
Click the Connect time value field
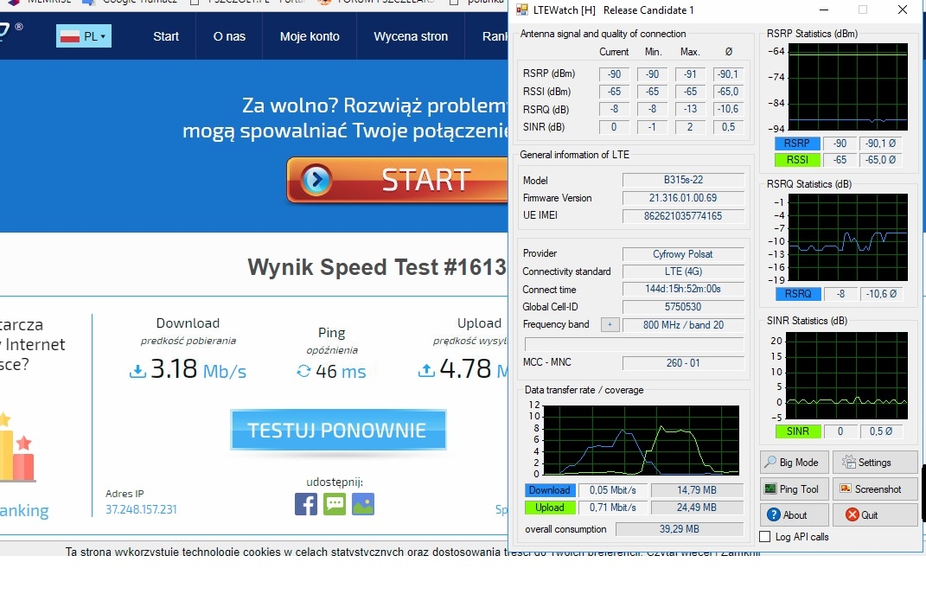pos(683,289)
